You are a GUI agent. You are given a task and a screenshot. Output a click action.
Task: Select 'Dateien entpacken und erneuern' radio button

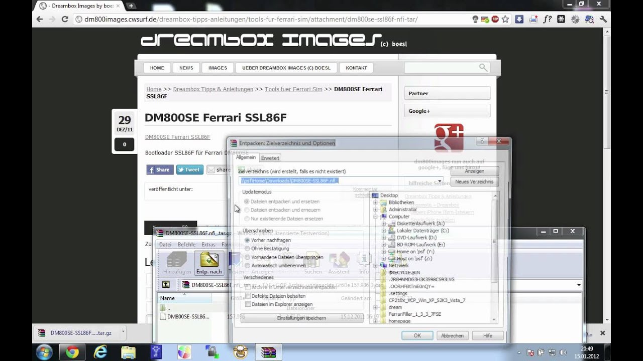click(x=247, y=210)
